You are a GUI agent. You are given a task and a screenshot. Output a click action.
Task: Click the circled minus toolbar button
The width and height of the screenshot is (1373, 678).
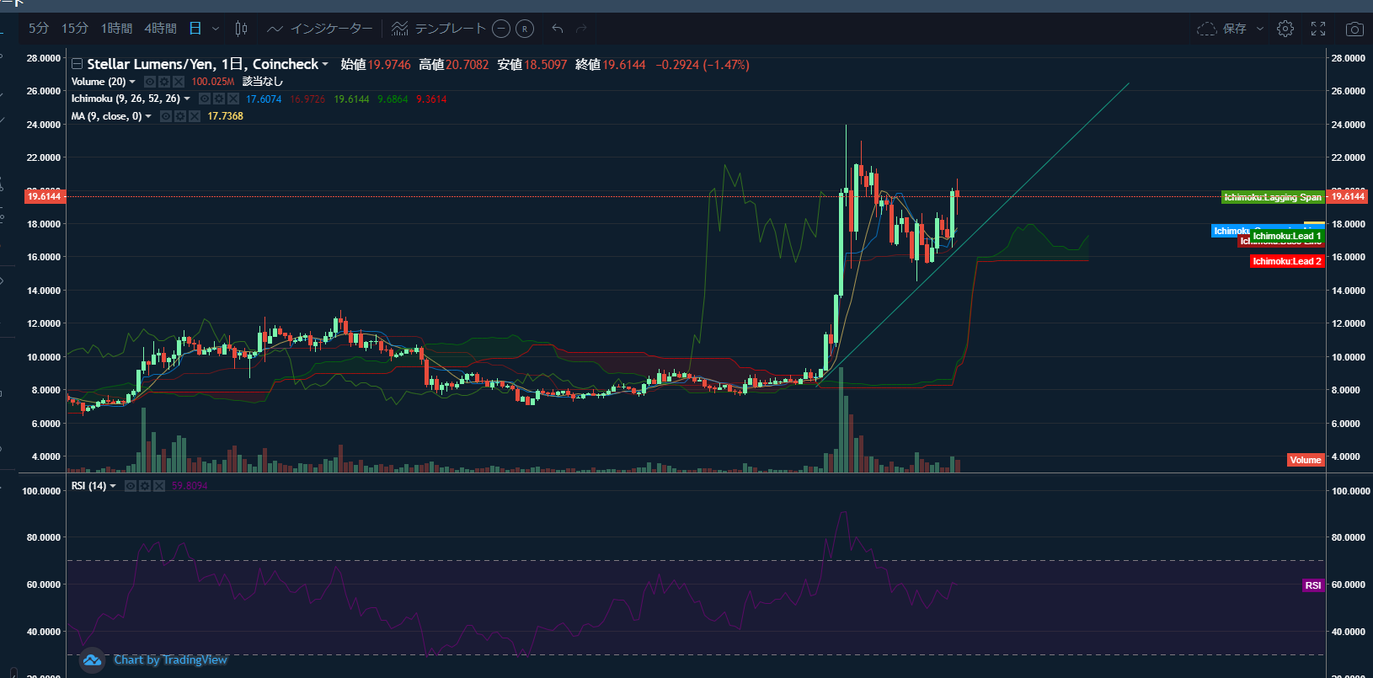(500, 29)
